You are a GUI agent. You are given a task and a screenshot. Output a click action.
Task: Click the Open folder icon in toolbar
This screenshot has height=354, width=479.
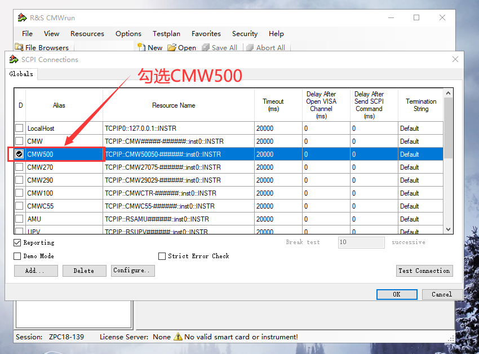coord(172,47)
